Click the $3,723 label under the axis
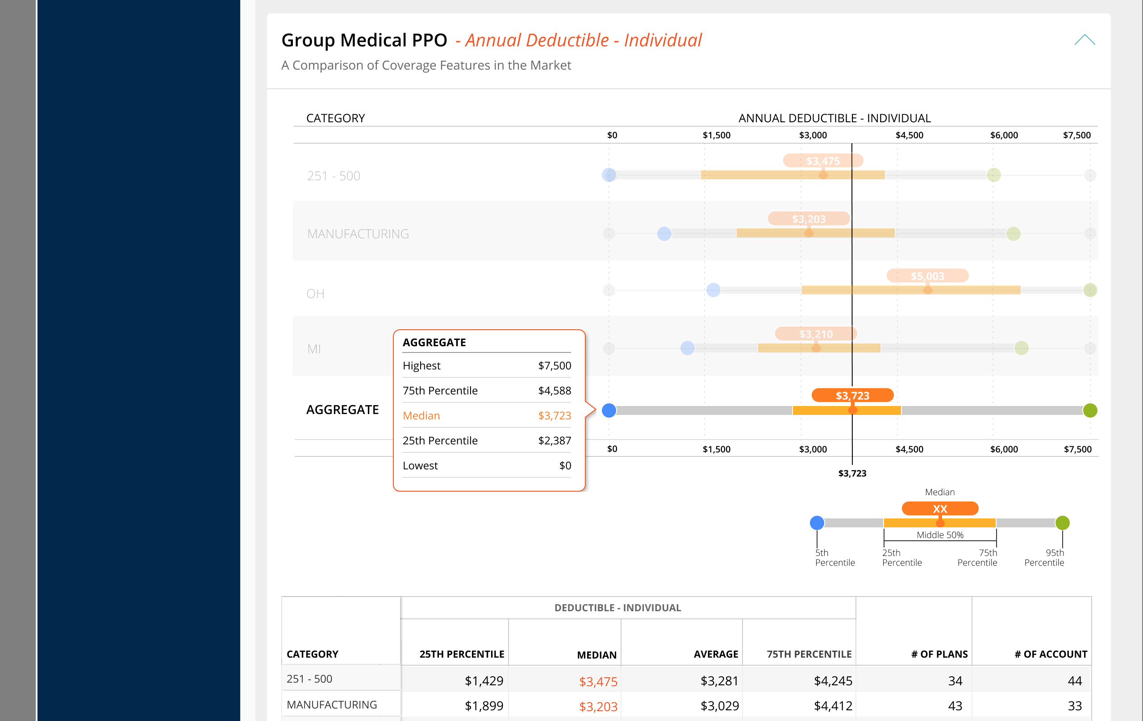The height and width of the screenshot is (721, 1143). point(852,473)
